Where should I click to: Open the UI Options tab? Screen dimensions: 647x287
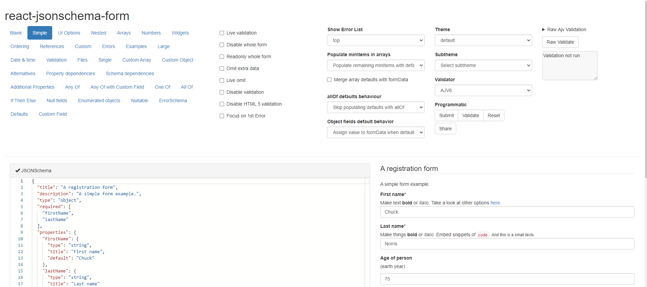tap(69, 33)
